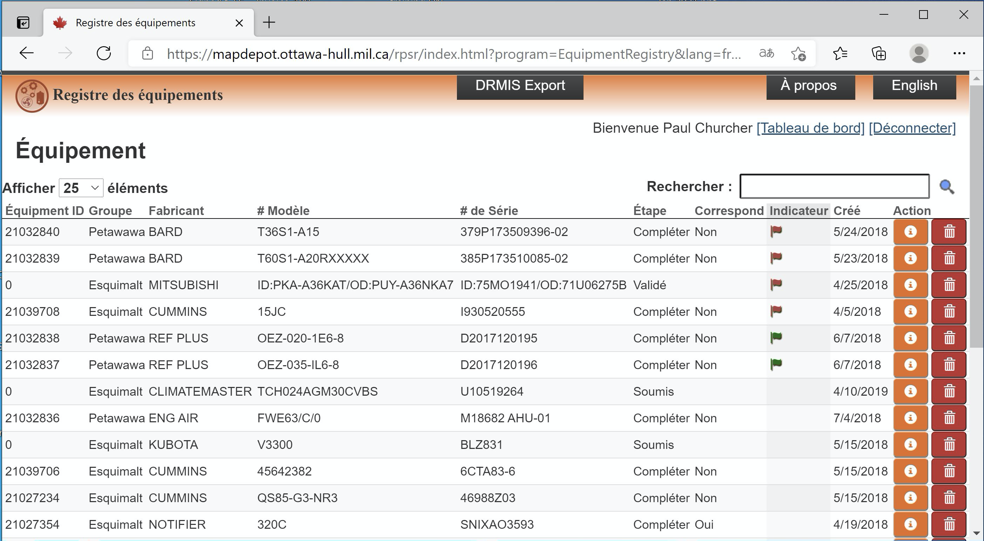This screenshot has height=541, width=984.
Task: Click info icon for equipment 21032840
Action: [x=910, y=232]
